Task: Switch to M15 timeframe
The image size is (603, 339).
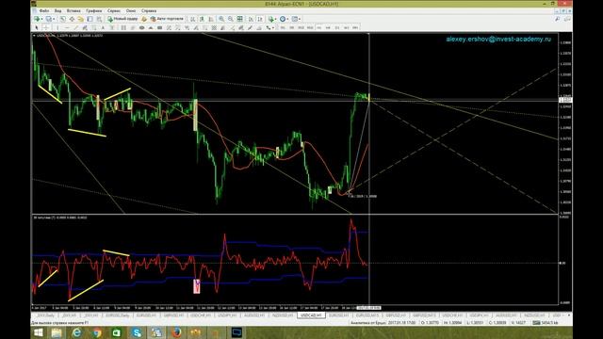Action: tap(301, 27)
